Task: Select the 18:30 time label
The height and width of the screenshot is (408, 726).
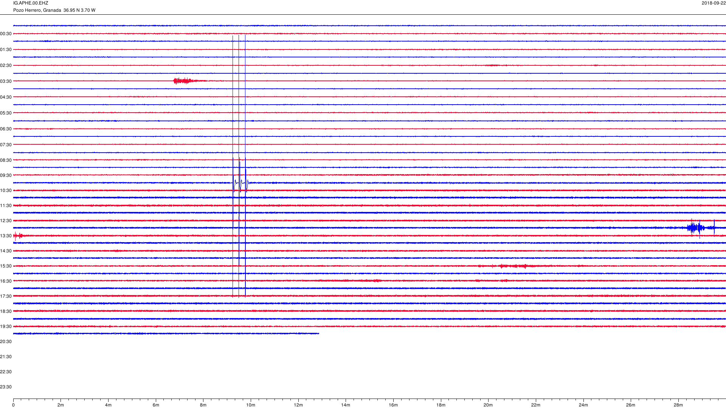Action: [6, 312]
